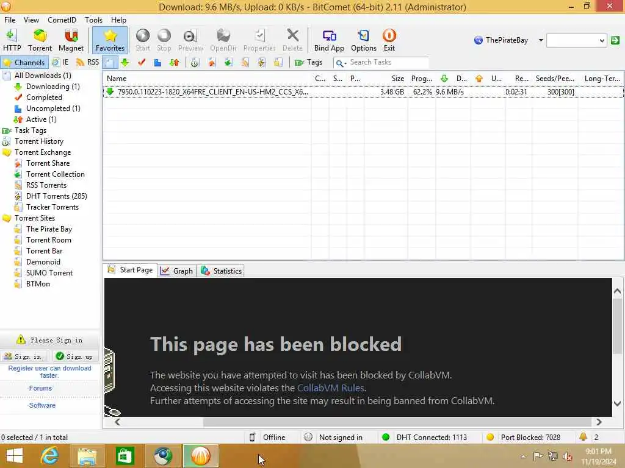Click the Exit toolbar button
The width and height of the screenshot is (625, 468).
(x=389, y=40)
